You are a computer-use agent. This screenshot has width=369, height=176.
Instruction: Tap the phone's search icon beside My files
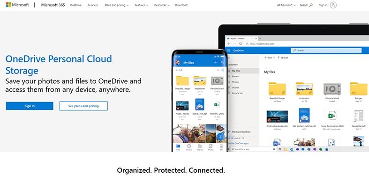coord(222,63)
